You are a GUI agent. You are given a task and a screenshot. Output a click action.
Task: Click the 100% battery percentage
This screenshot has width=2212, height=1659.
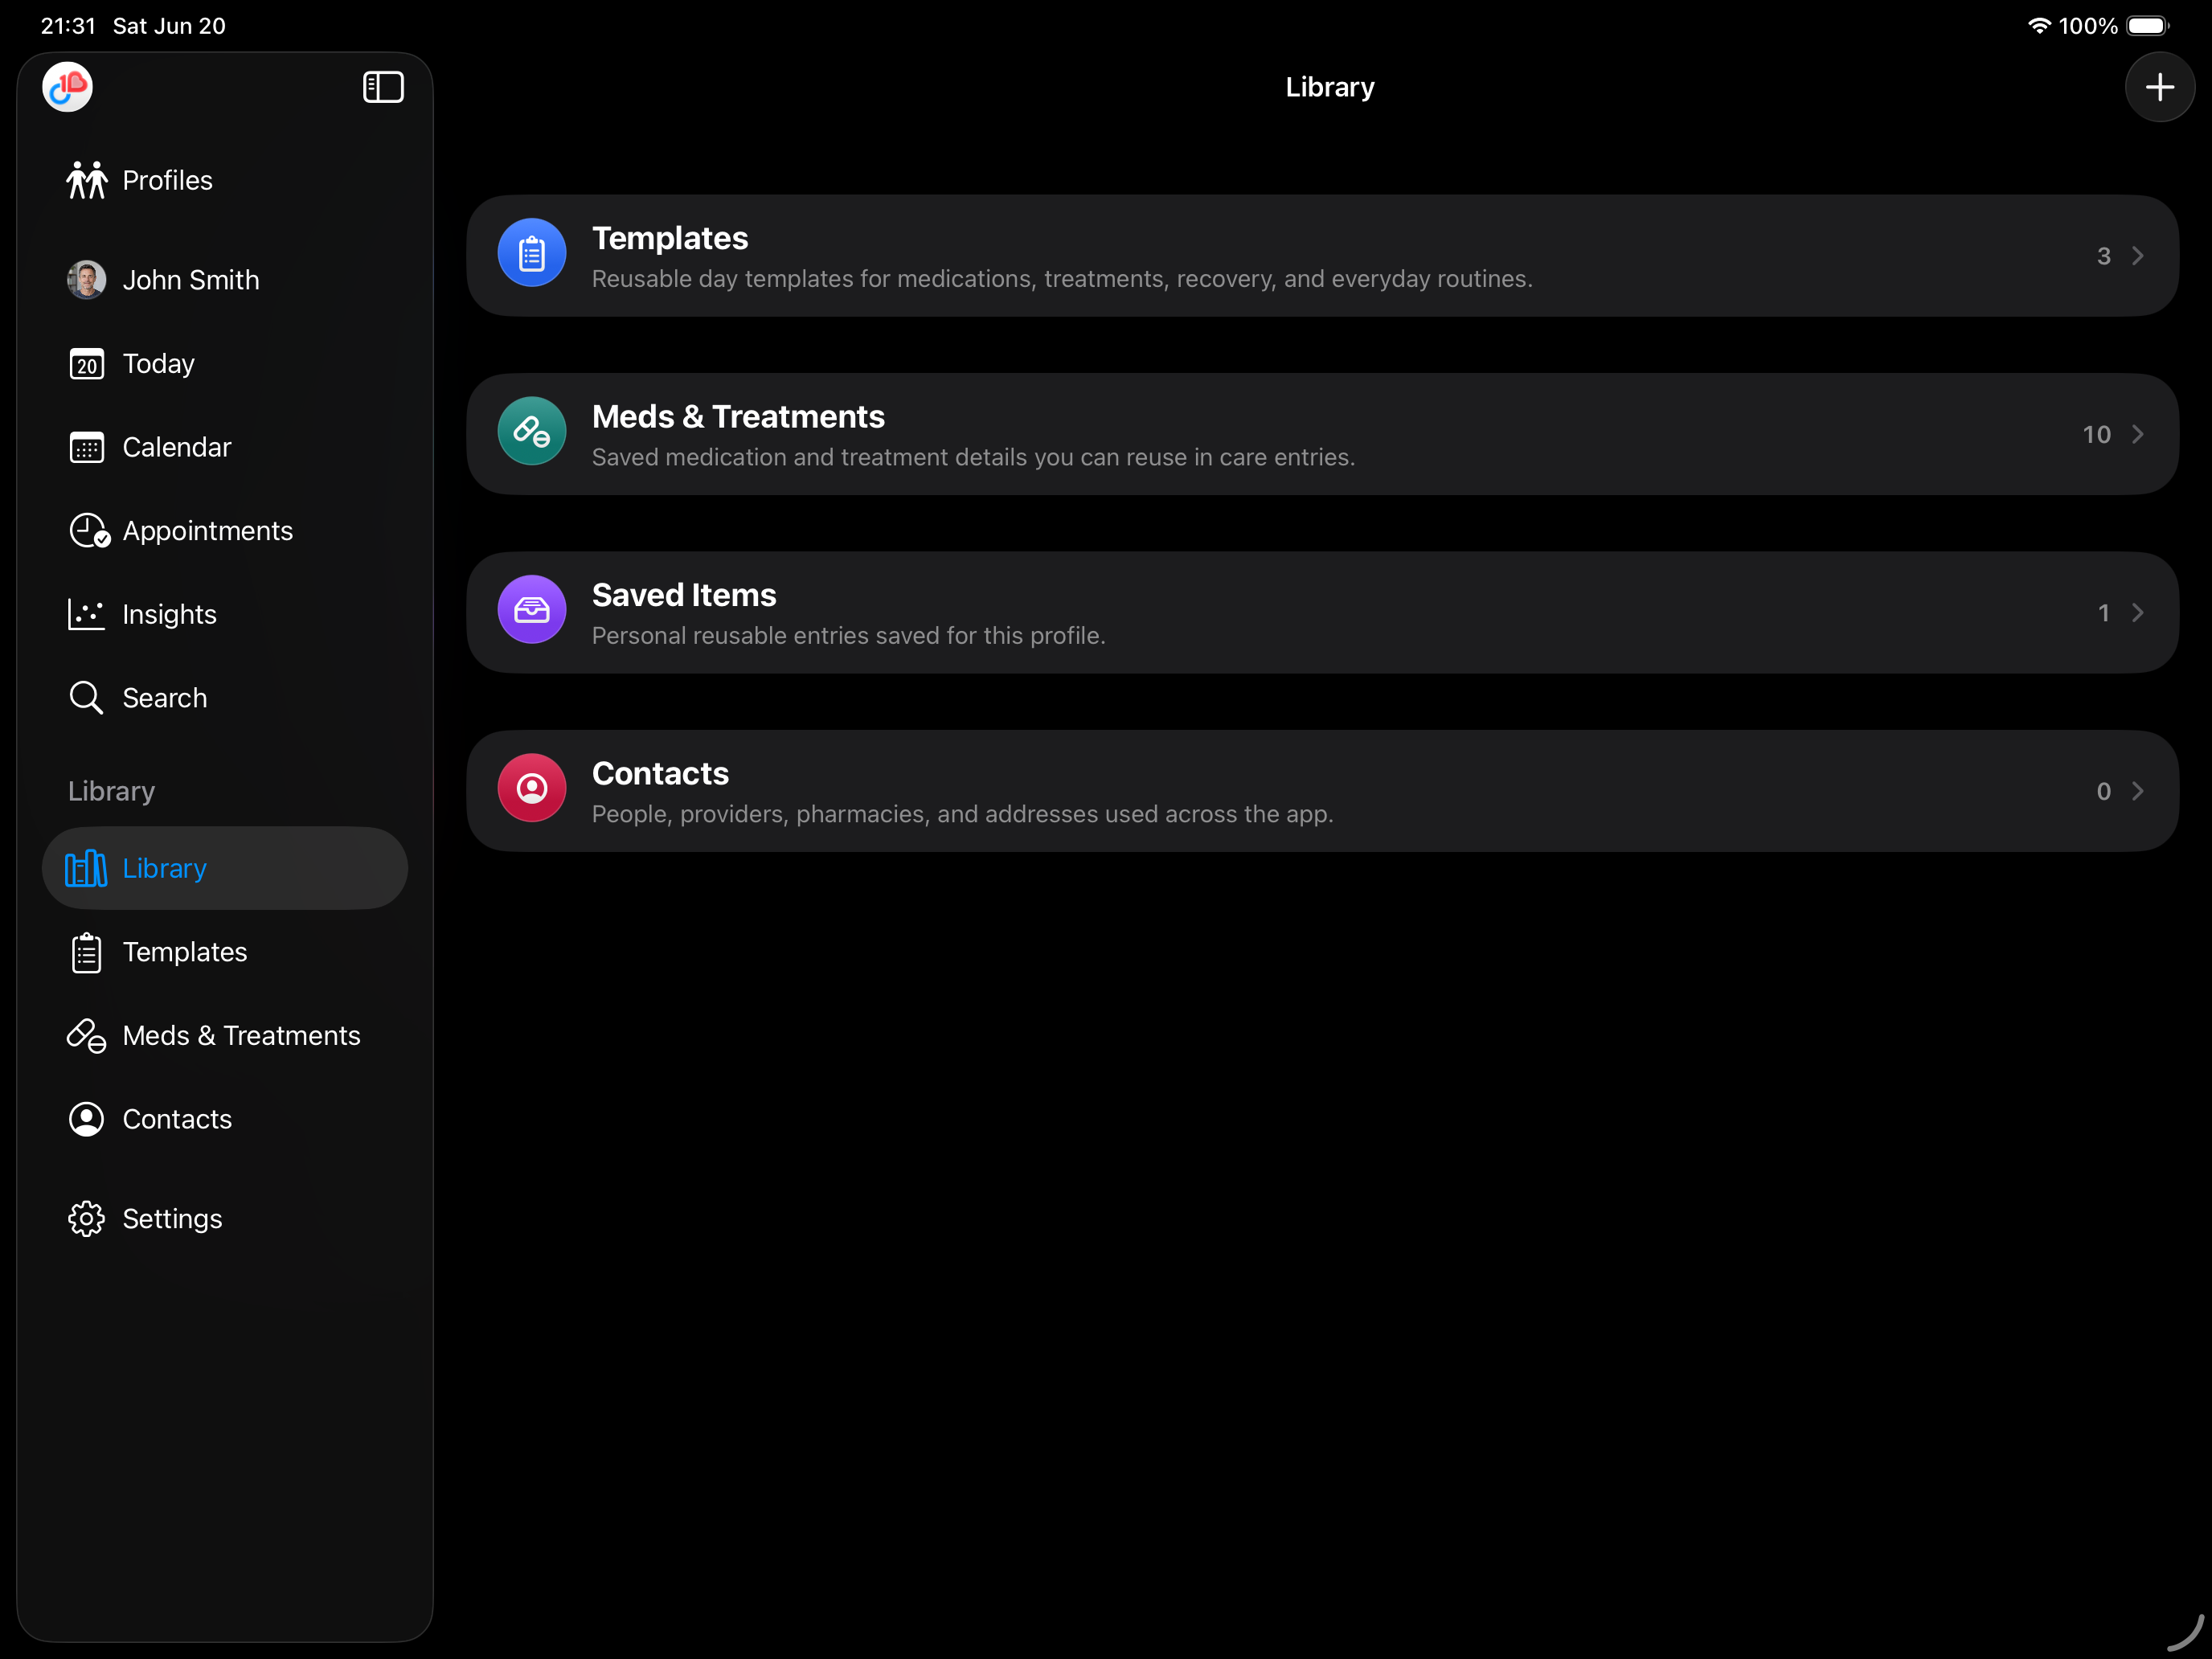click(2088, 26)
